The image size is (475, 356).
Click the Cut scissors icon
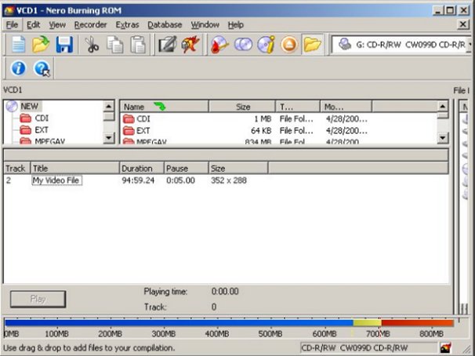92,45
